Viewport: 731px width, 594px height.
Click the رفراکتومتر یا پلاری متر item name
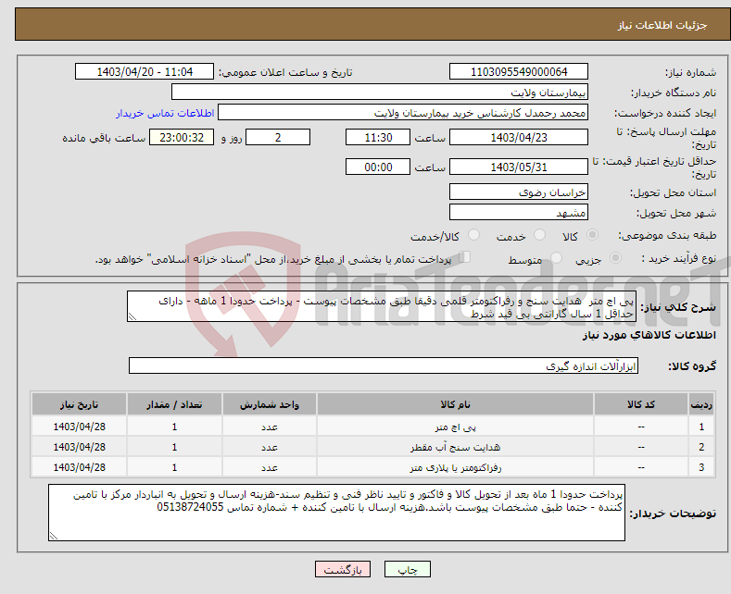point(456,467)
